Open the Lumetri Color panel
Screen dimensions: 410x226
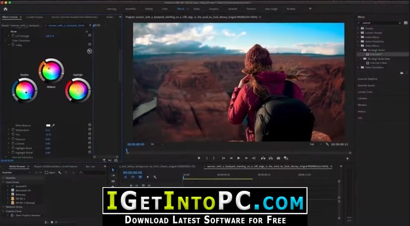[x=365, y=92]
